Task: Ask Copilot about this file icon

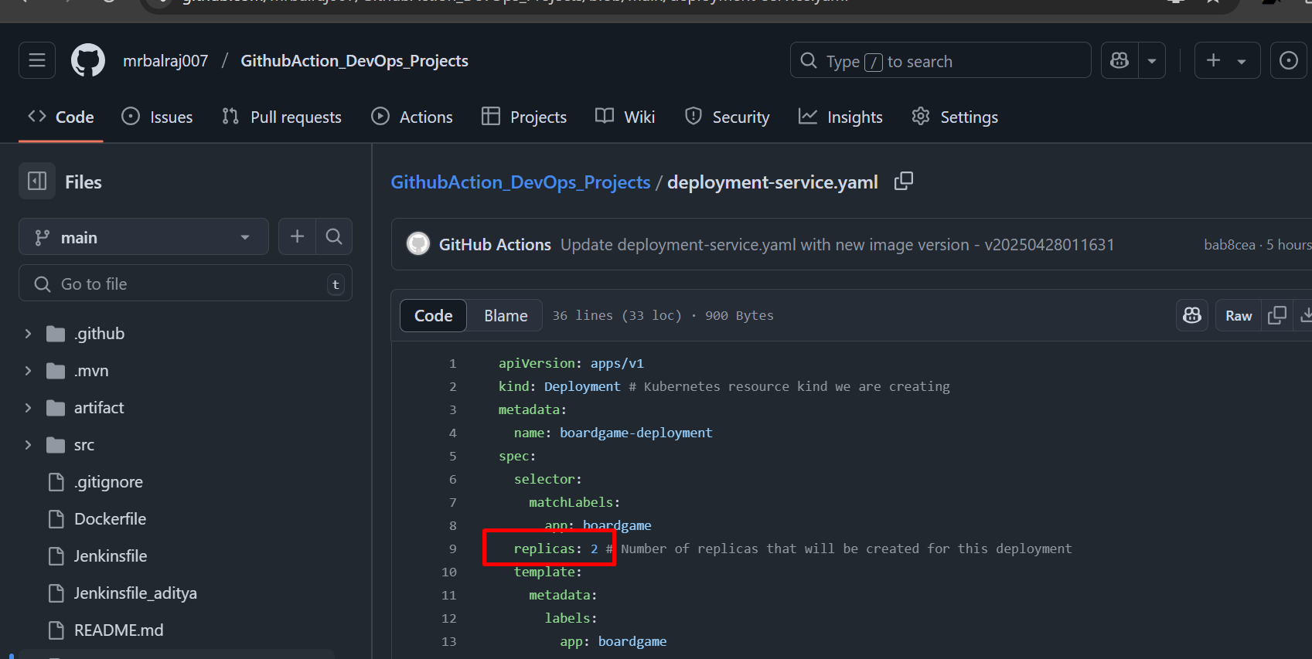Action: tap(1192, 315)
